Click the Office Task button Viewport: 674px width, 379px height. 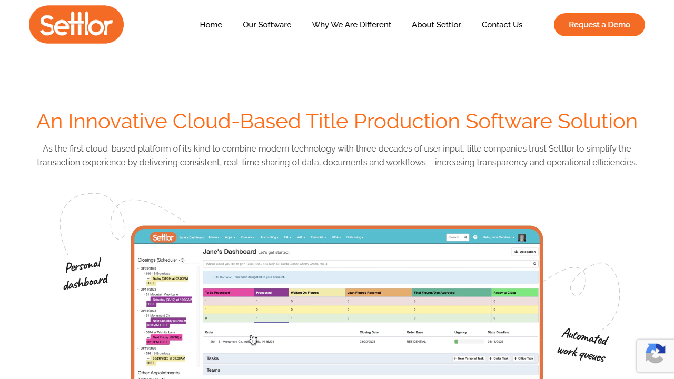524,358
